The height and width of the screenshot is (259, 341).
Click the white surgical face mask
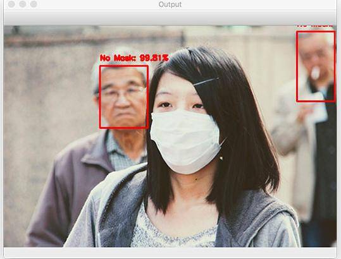coord(185,141)
